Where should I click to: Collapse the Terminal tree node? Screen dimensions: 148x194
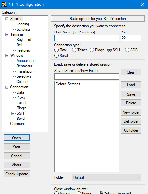pyautogui.click(x=7, y=34)
